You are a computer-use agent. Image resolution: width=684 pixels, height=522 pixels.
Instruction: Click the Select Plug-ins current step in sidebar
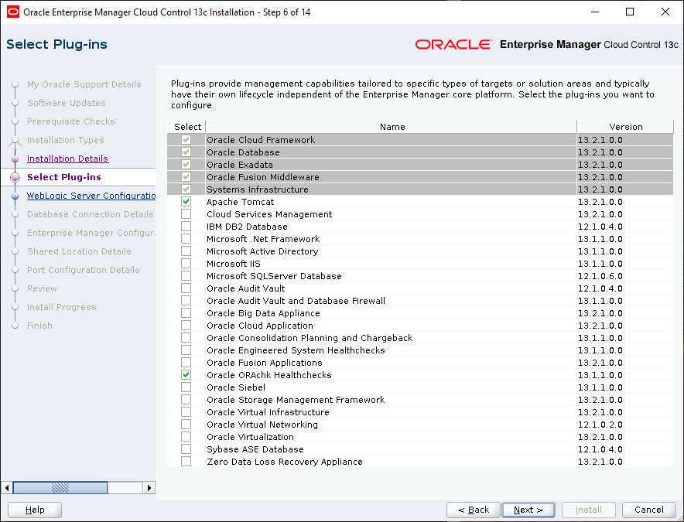[x=63, y=177]
